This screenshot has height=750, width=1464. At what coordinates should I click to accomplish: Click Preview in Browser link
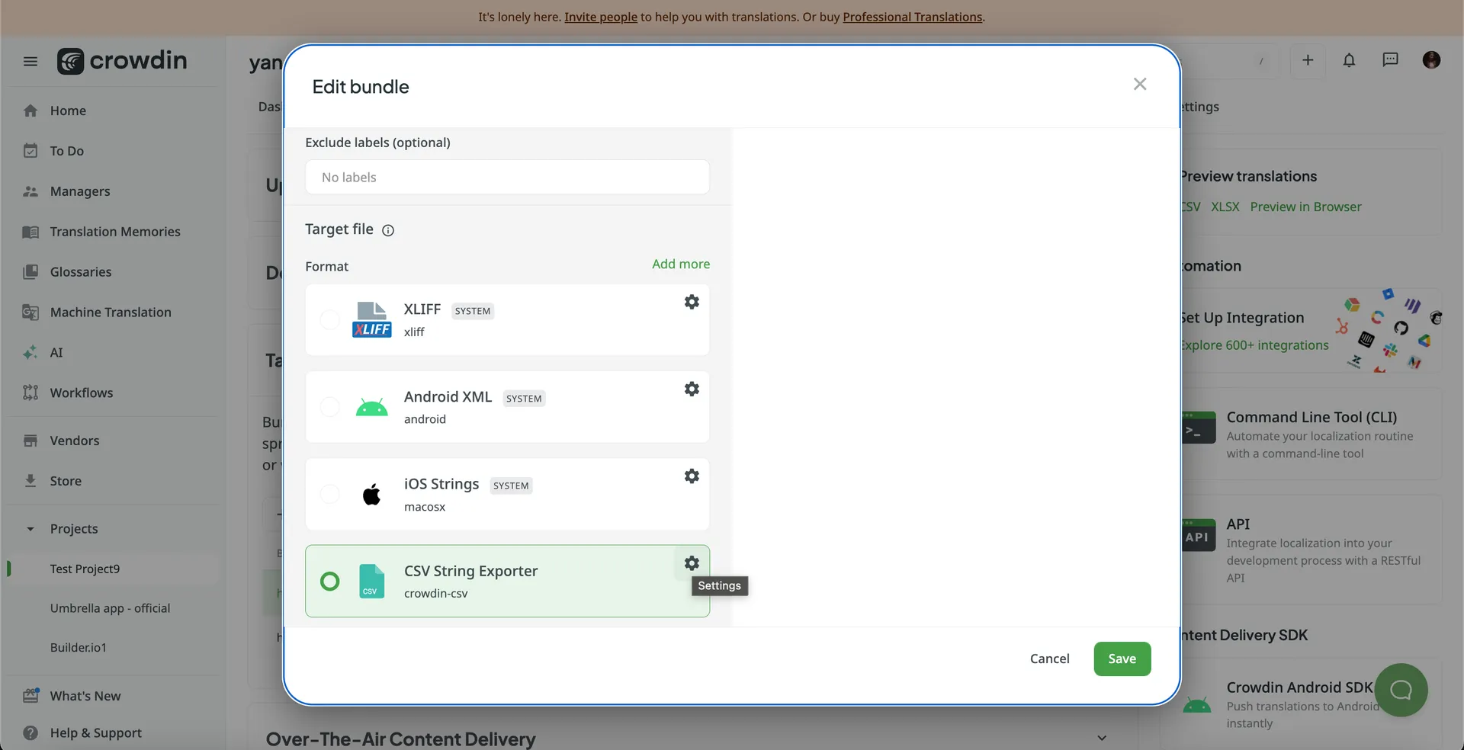(1305, 207)
